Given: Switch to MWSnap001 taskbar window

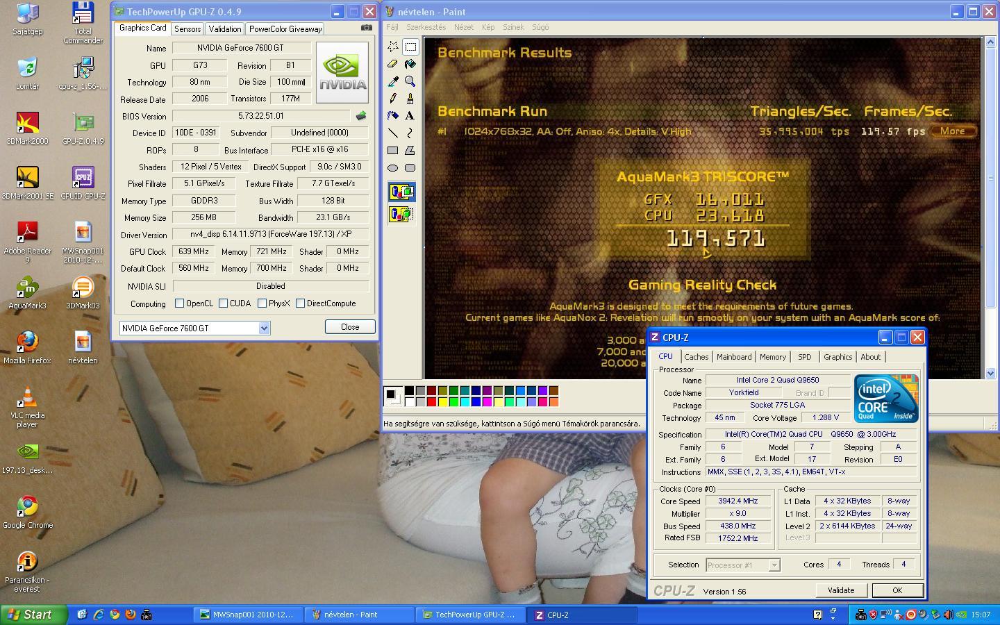Looking at the screenshot, I should [249, 615].
